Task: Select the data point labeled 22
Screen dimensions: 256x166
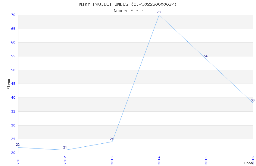Action: point(18,145)
